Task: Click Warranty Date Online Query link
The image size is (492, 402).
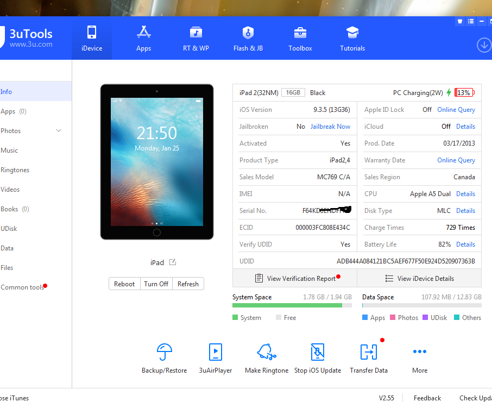Action: tap(456, 160)
